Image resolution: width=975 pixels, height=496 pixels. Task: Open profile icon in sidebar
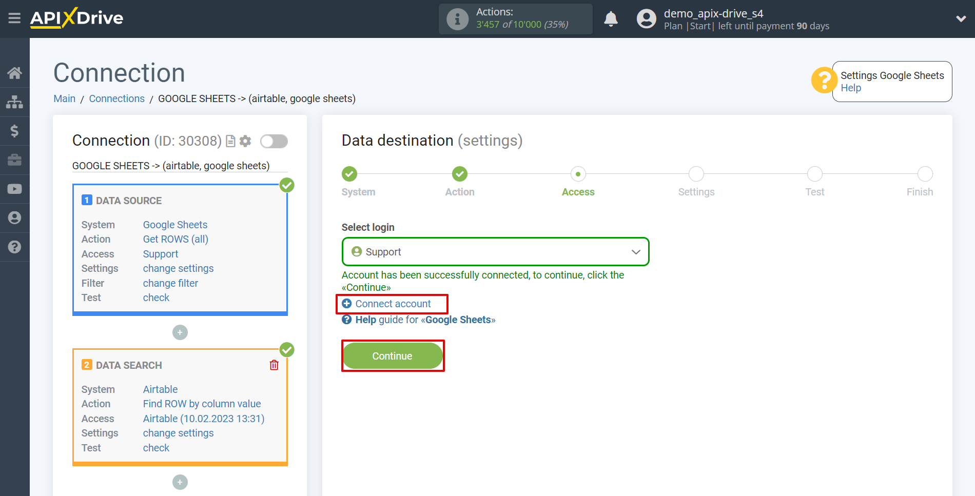click(14, 218)
